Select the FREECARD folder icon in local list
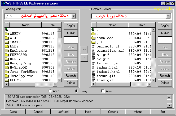 (7, 55)
